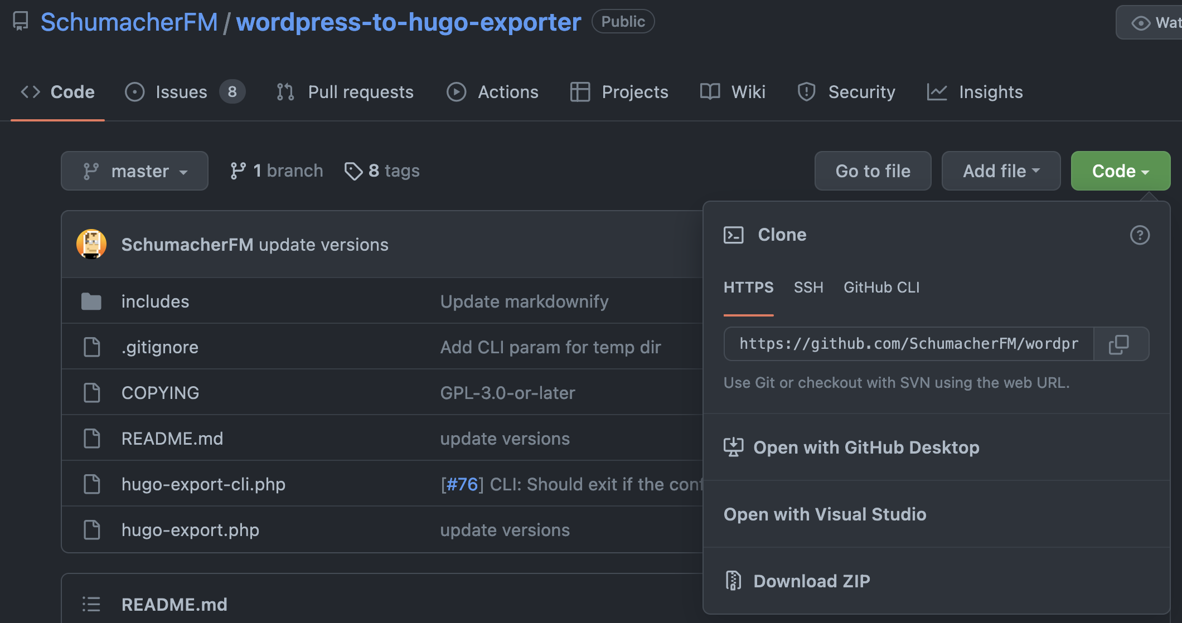Image resolution: width=1182 pixels, height=623 pixels.
Task: Switch to the Code tab
Action: click(57, 92)
